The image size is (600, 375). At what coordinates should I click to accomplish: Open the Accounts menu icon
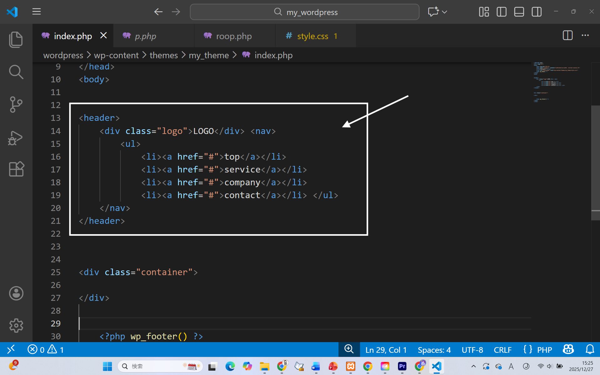tap(16, 293)
